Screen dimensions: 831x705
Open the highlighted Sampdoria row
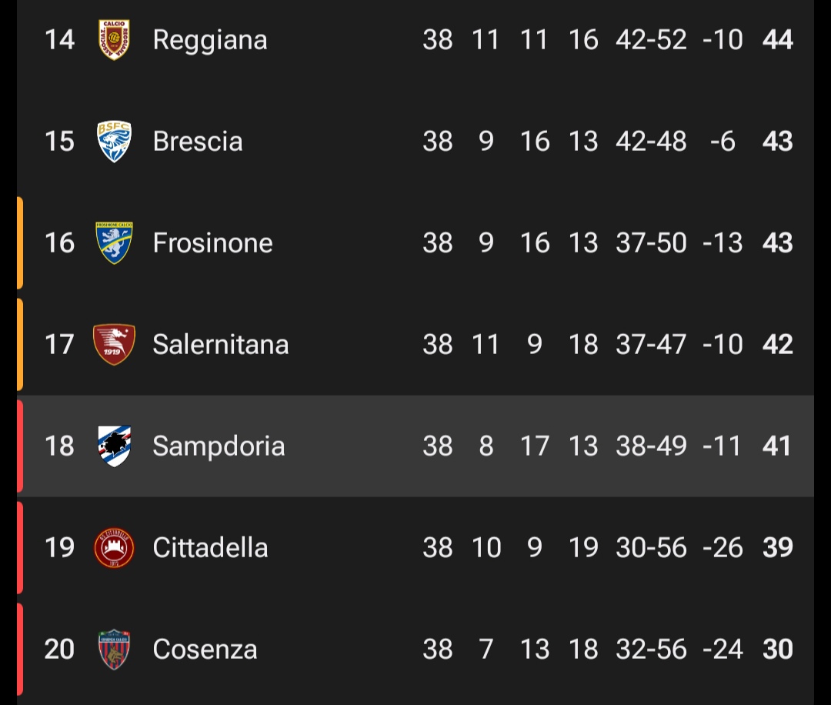pyautogui.click(x=415, y=446)
